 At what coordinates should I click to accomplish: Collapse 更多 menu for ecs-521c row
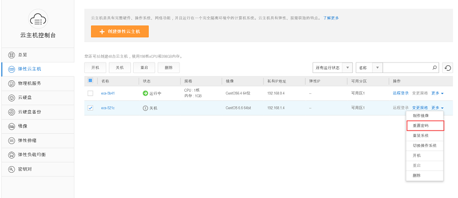438,108
